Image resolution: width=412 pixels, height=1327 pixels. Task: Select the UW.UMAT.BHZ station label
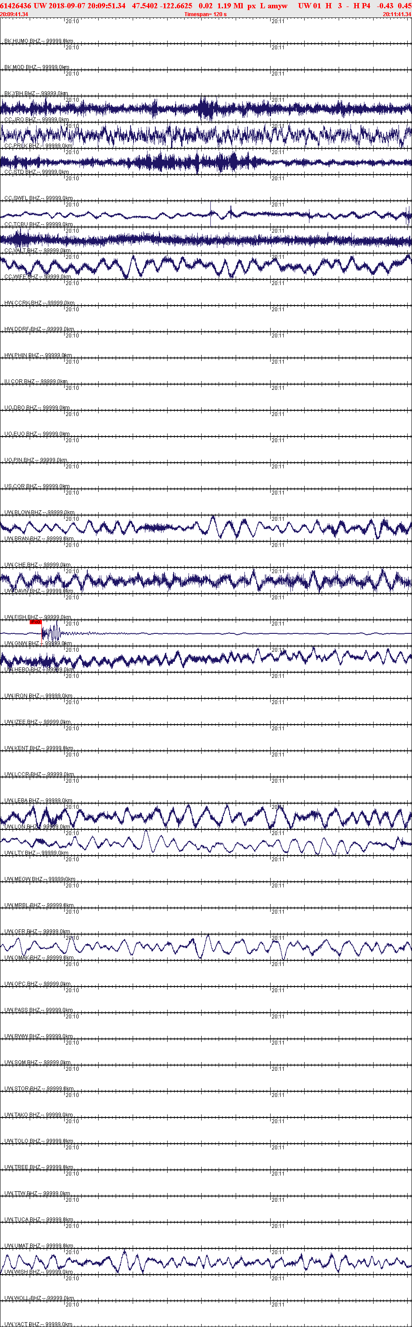pyautogui.click(x=38, y=1246)
